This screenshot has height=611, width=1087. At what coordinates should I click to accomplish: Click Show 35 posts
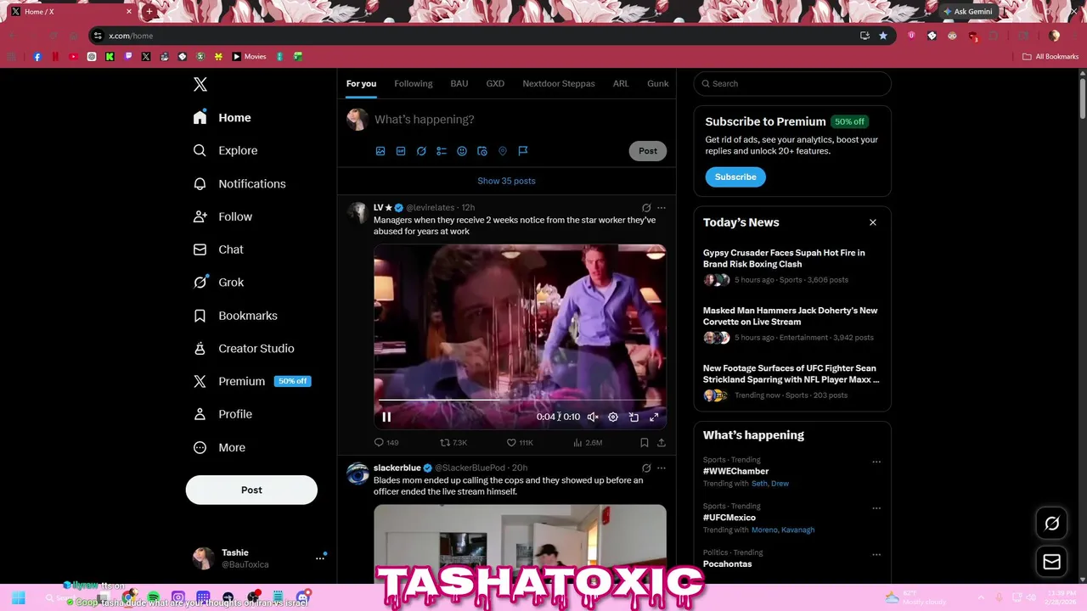(x=506, y=181)
